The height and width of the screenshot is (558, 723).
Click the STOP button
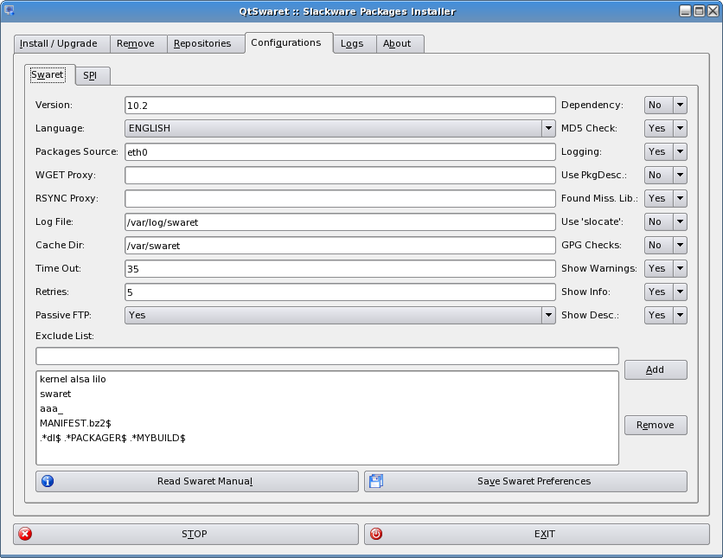pos(186,534)
